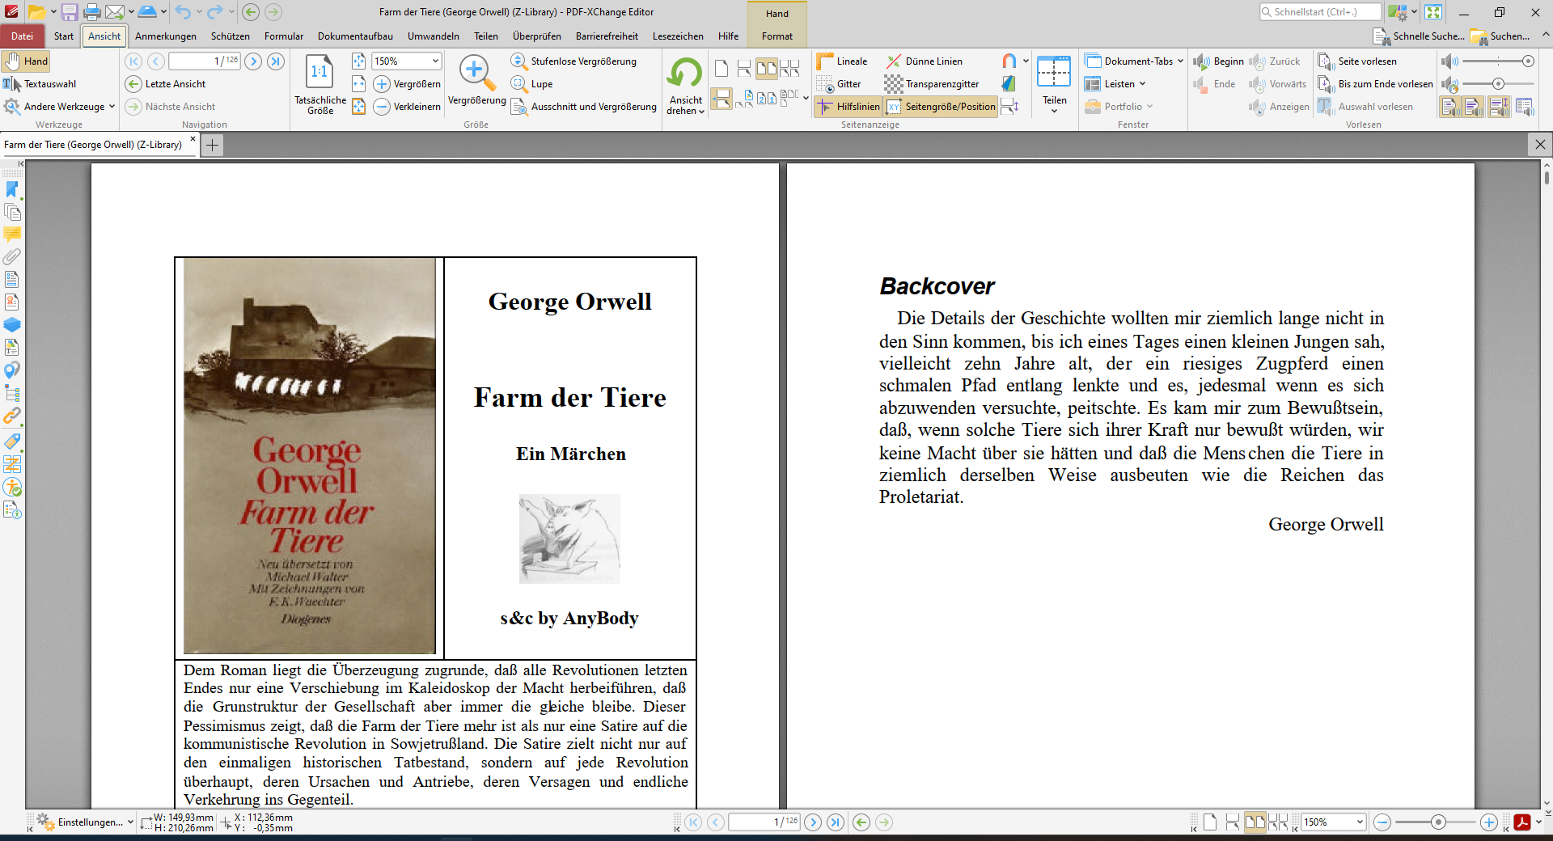
Task: Toggle Dünne Linien rendering
Action: (924, 61)
